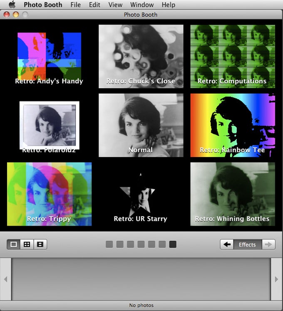283x311 pixels.
Task: Select the last dark page indicator
Action: click(x=173, y=244)
